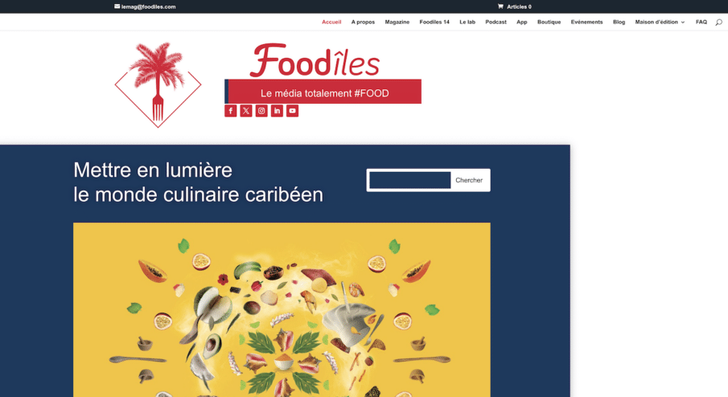The height and width of the screenshot is (397, 728).
Task: Open the Evénements menu item
Action: coord(586,22)
